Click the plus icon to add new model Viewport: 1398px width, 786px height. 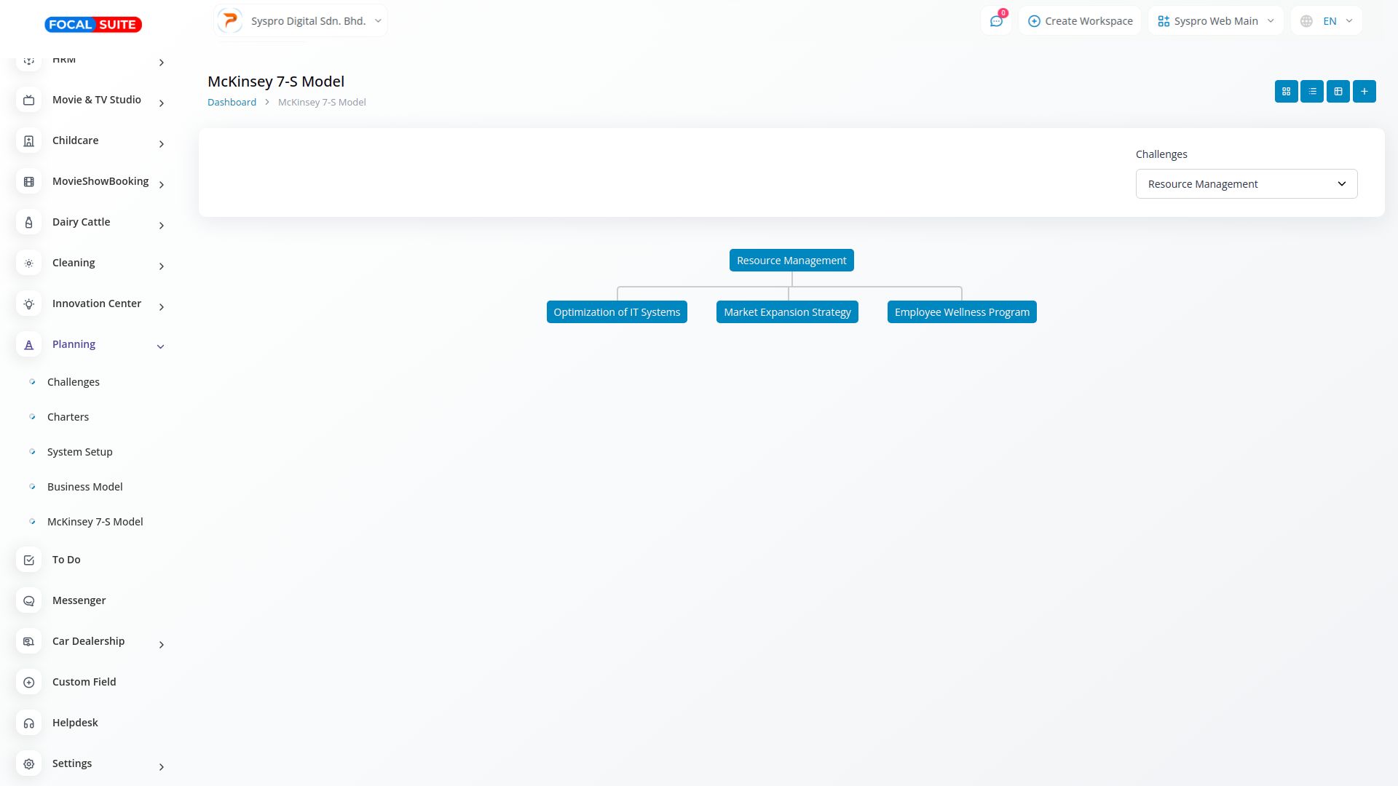click(1365, 92)
